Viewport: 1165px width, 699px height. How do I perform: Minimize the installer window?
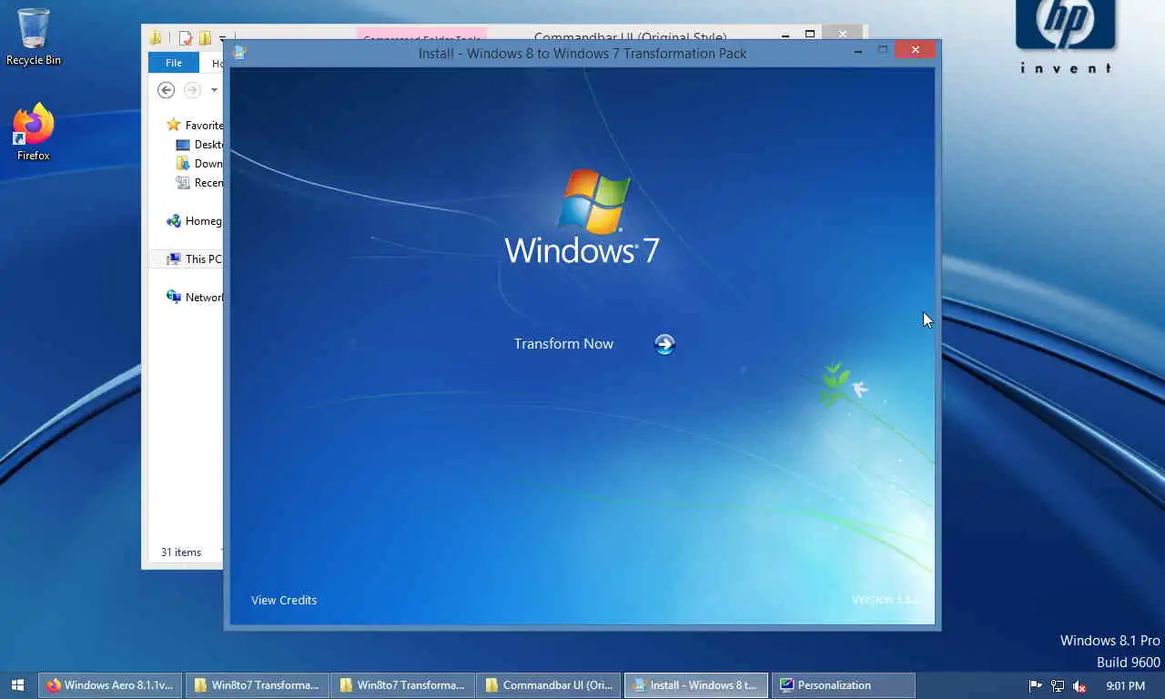click(857, 51)
